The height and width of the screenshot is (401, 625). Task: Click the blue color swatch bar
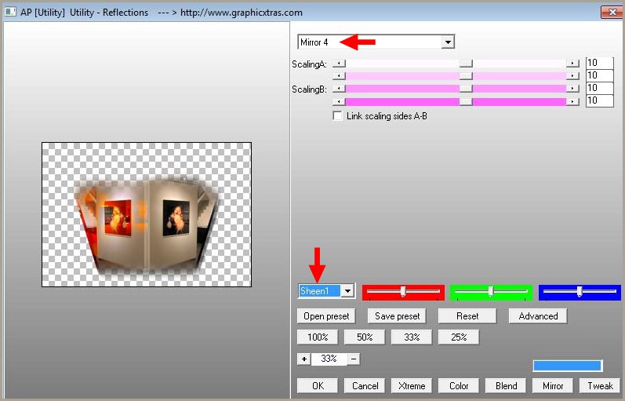pyautogui.click(x=567, y=366)
